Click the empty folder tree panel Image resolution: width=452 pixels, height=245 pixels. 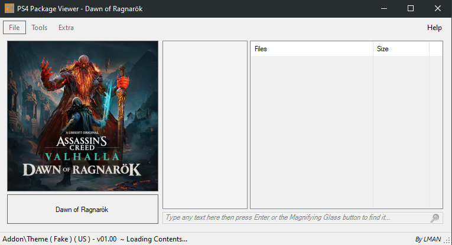coord(205,125)
